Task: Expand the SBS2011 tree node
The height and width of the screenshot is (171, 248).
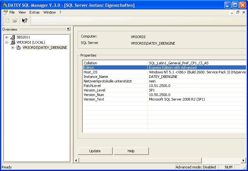Action: (x=6, y=37)
